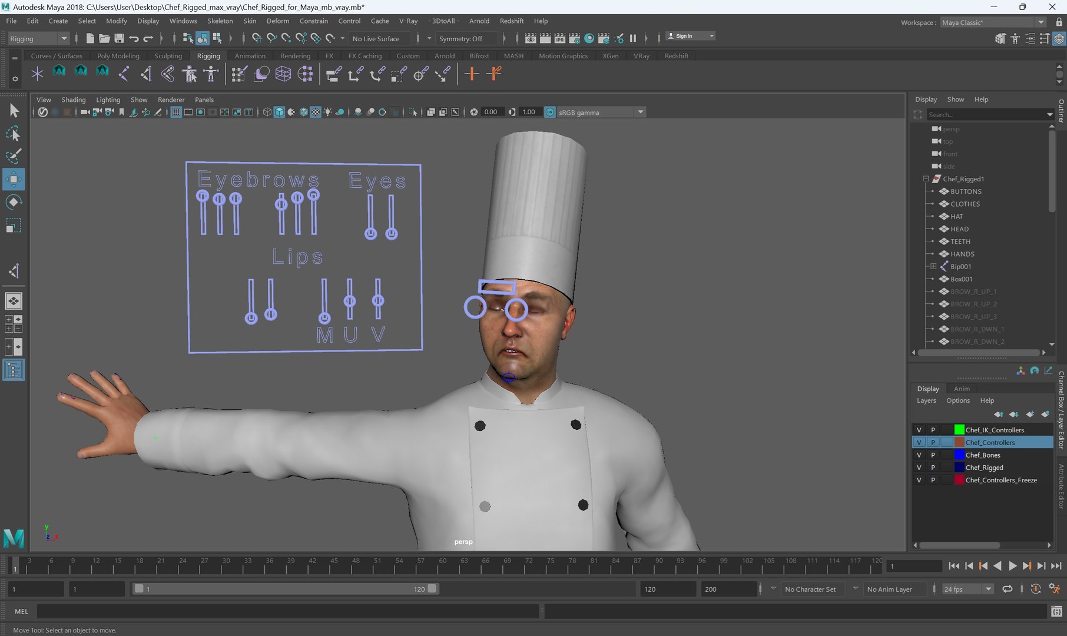
Task: Activate the Rotate tool in the toolbox
Action: pyautogui.click(x=13, y=202)
